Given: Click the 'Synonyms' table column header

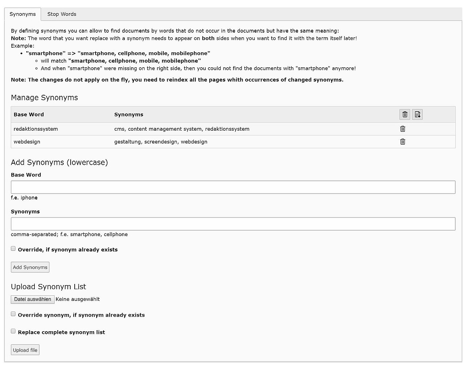Looking at the screenshot, I should pyautogui.click(x=129, y=115).
